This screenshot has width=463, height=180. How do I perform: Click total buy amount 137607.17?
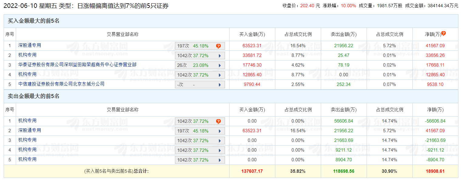coord(252,171)
